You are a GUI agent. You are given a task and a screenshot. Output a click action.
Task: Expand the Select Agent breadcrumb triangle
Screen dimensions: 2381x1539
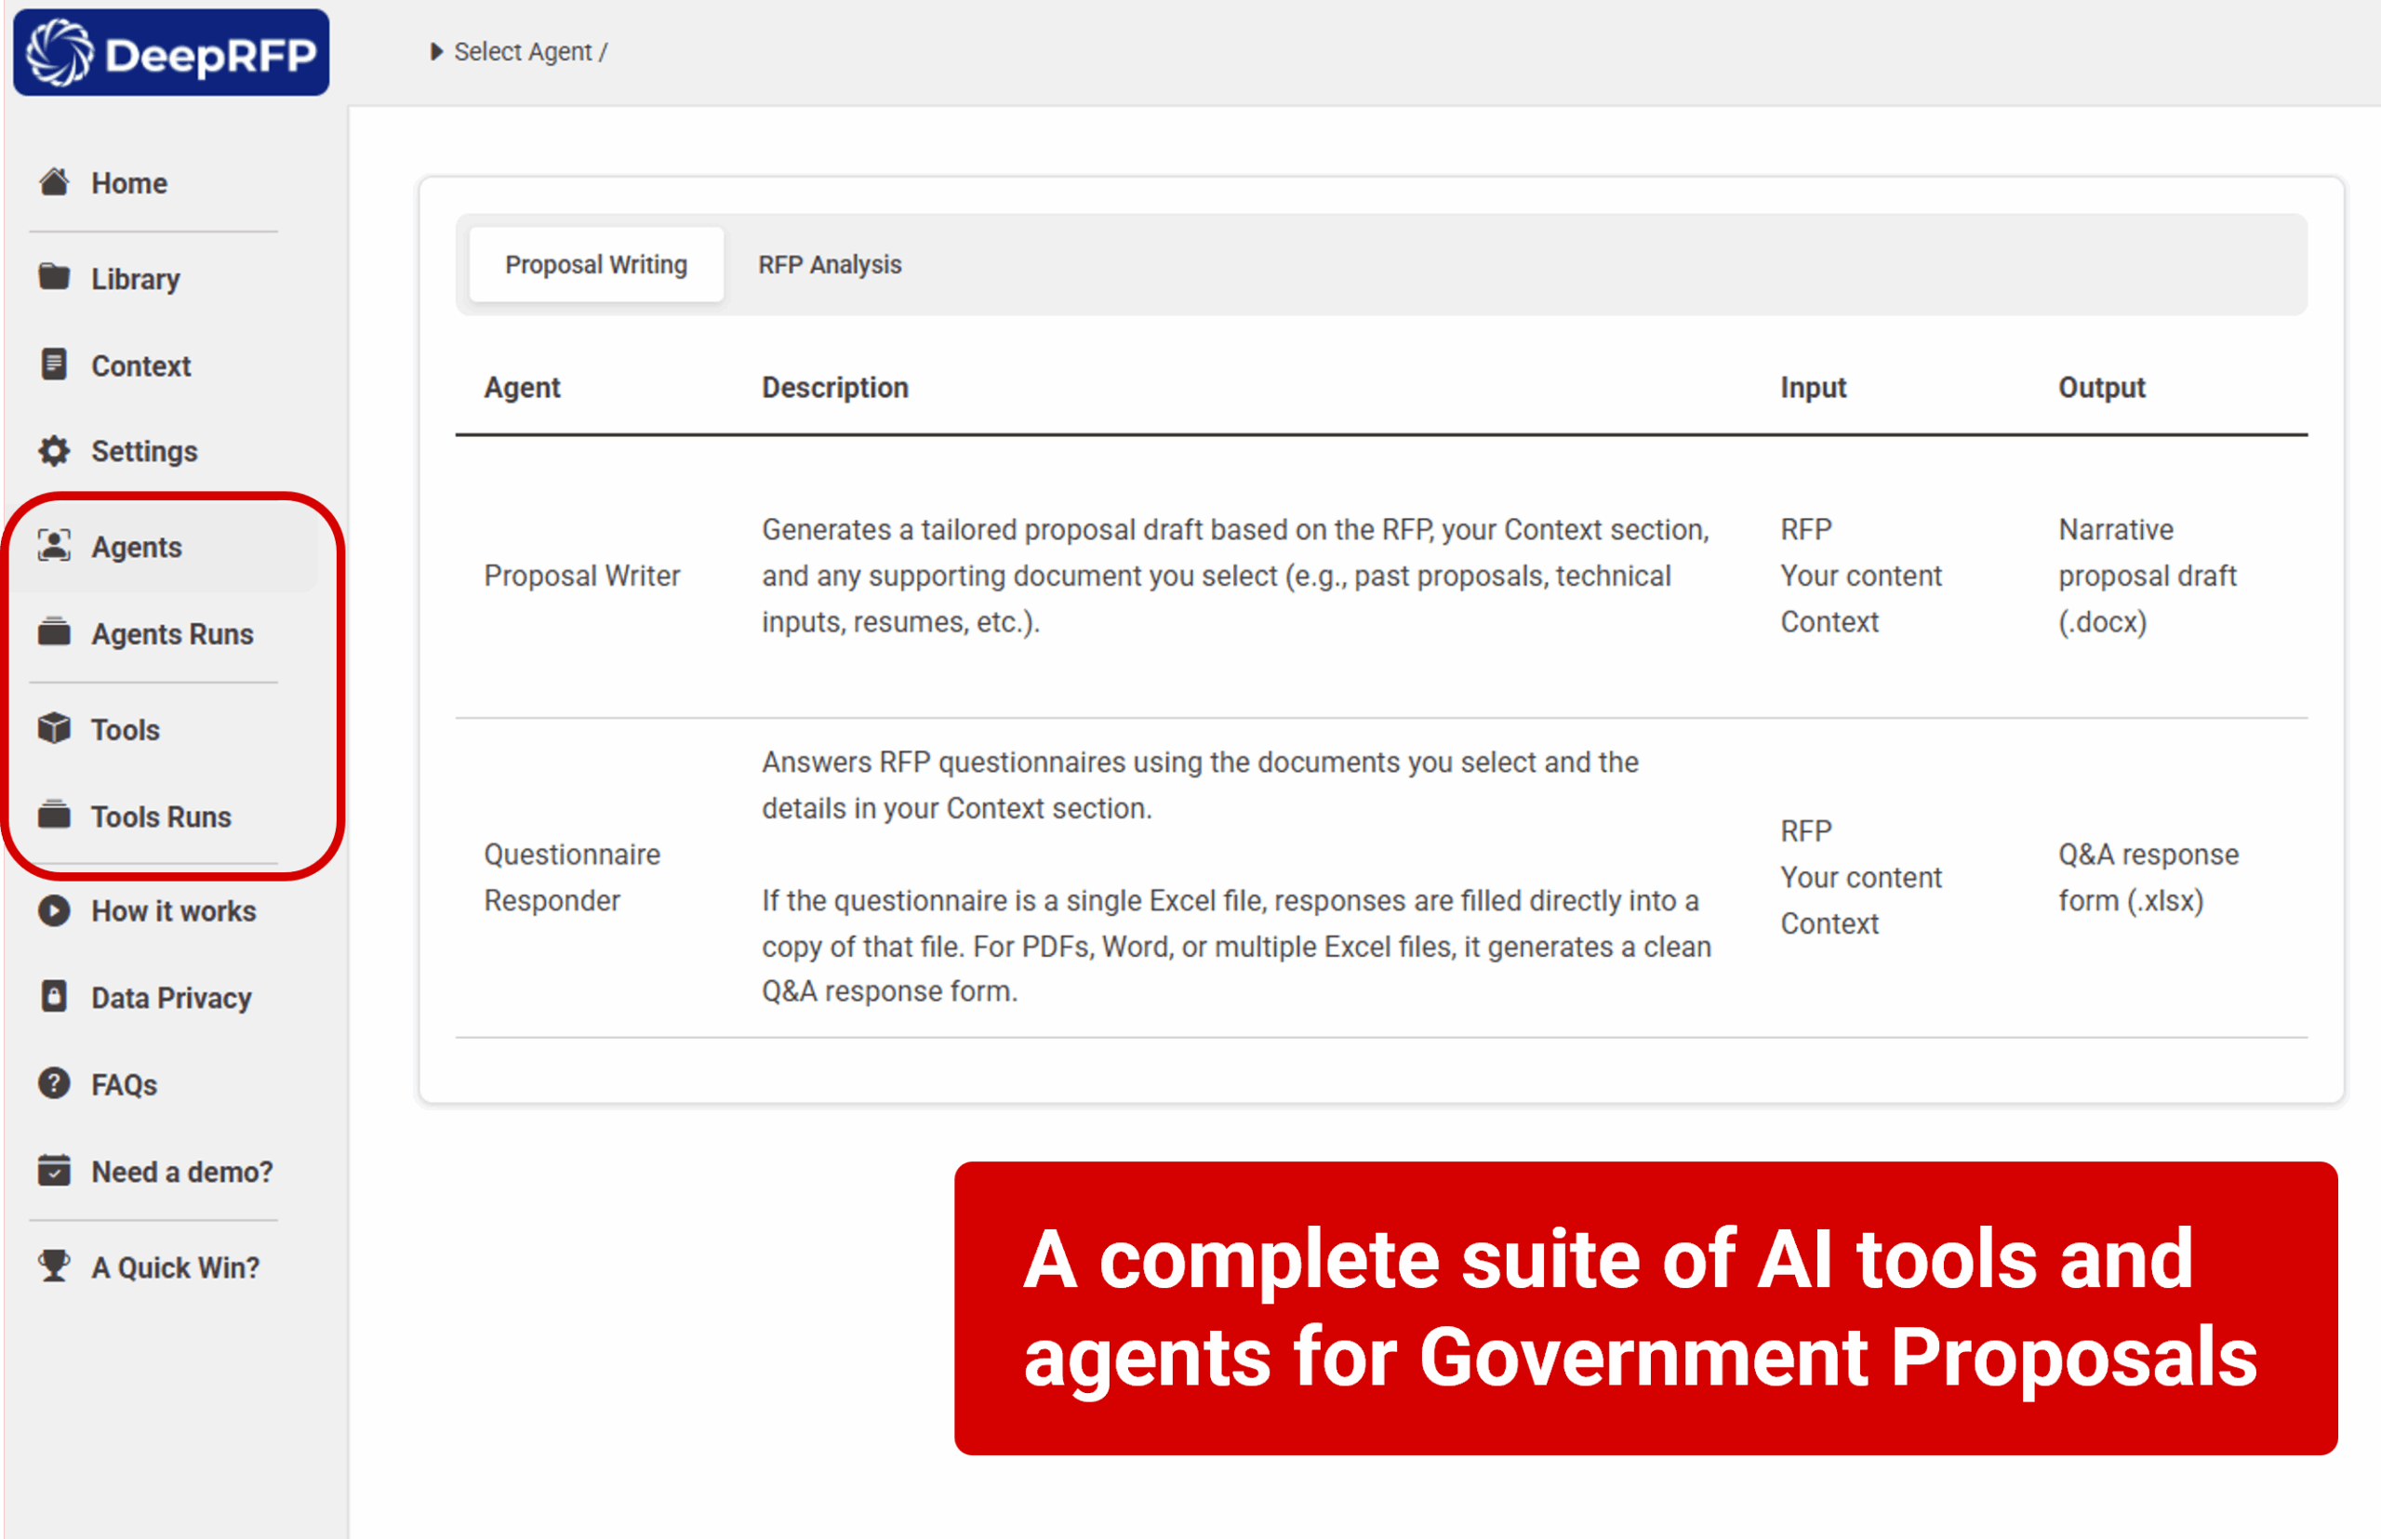(x=436, y=51)
